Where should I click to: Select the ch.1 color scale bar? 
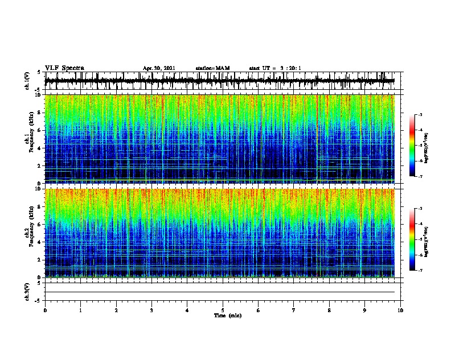[412, 146]
